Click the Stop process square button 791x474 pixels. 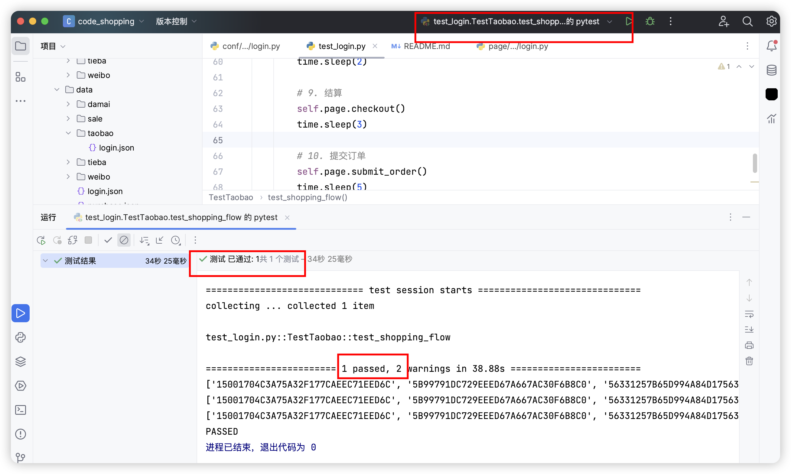[x=89, y=240]
